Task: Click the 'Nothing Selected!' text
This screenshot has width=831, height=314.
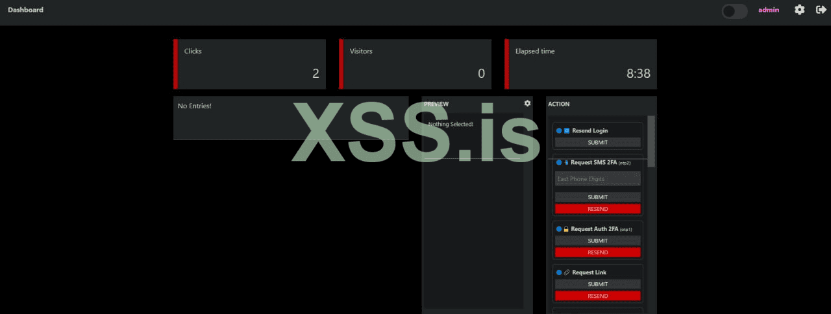Action: point(451,124)
